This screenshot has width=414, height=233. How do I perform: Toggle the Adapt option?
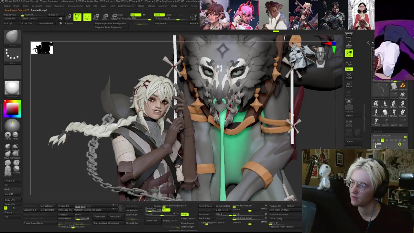tap(185, 214)
